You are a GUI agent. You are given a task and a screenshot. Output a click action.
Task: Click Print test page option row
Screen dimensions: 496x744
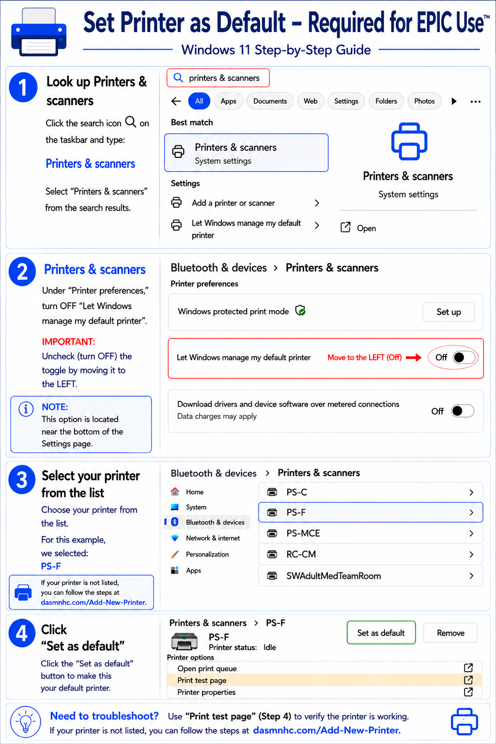pos(324,680)
